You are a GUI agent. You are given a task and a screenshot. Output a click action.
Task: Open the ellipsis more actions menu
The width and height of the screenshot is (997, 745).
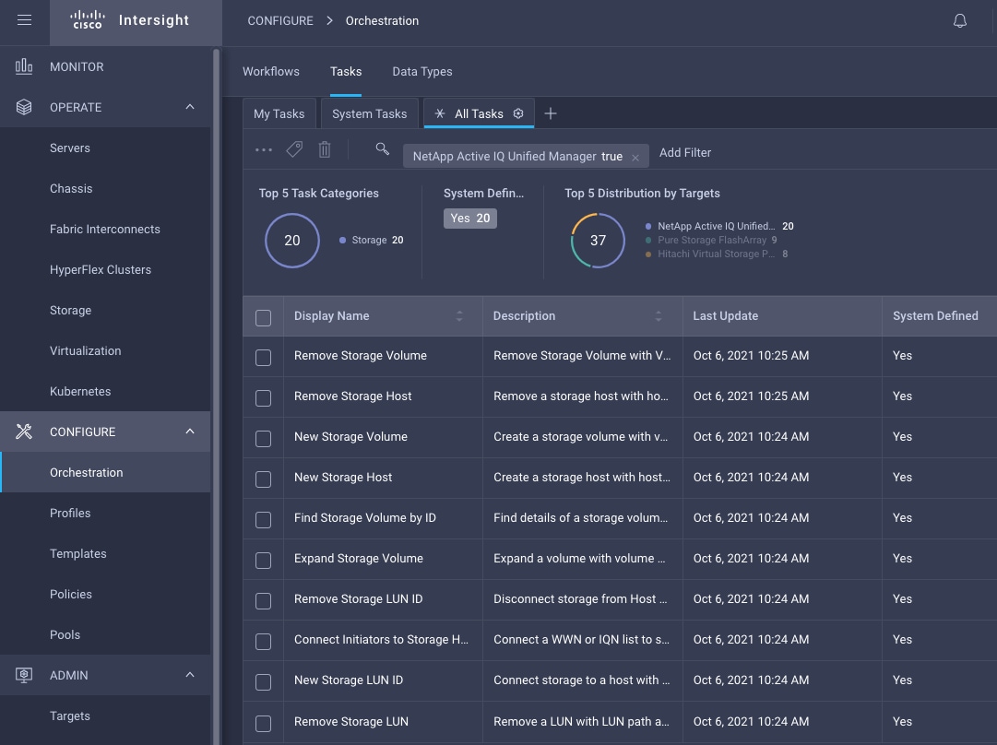[x=263, y=150]
